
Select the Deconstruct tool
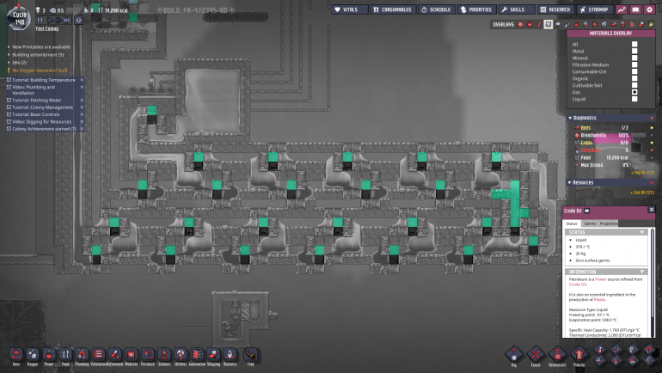pos(557,355)
